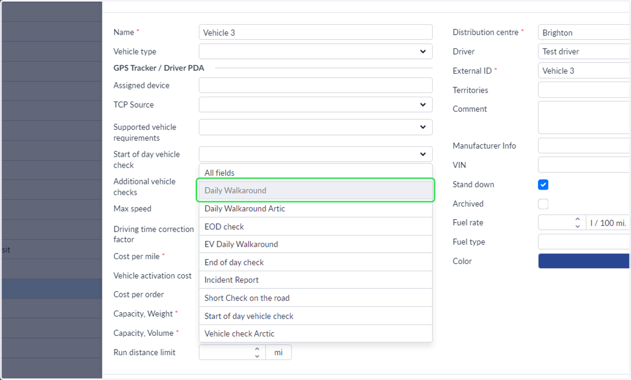Select Vehicle check Arctic option

pos(315,334)
